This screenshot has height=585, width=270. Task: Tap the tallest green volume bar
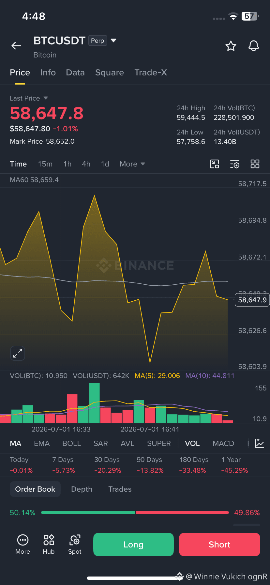(x=94, y=403)
